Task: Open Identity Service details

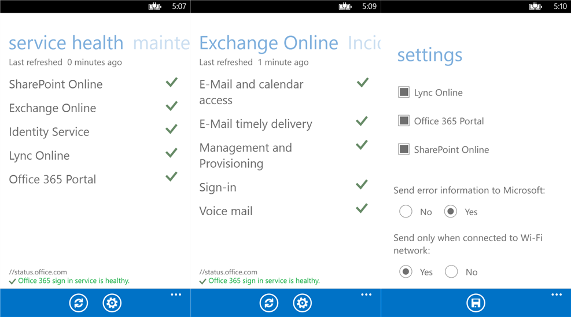Action: pos(49,132)
